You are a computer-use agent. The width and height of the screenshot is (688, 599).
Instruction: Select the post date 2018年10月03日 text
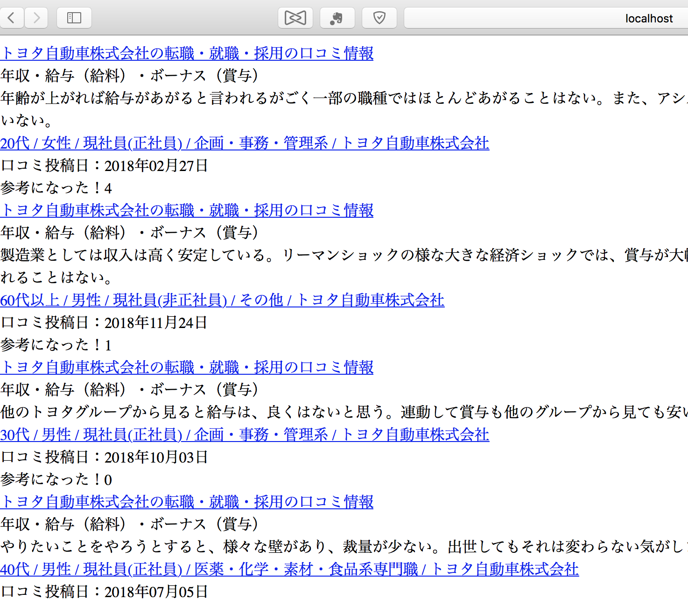(x=156, y=457)
